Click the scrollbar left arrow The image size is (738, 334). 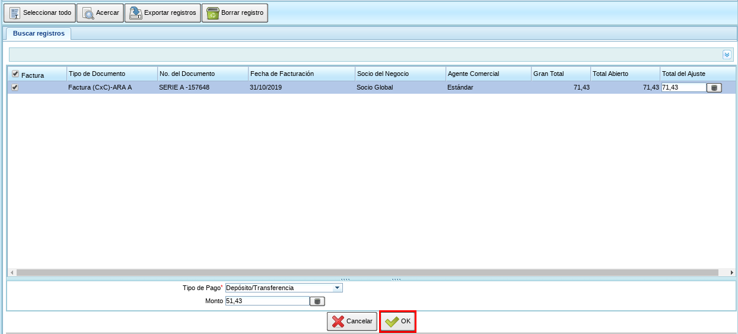coord(12,272)
